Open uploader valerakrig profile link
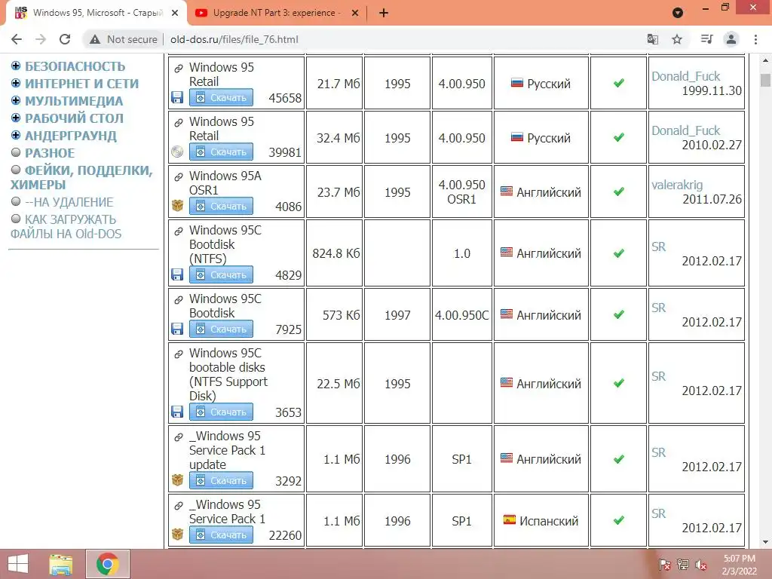This screenshot has width=772, height=579. tap(677, 185)
